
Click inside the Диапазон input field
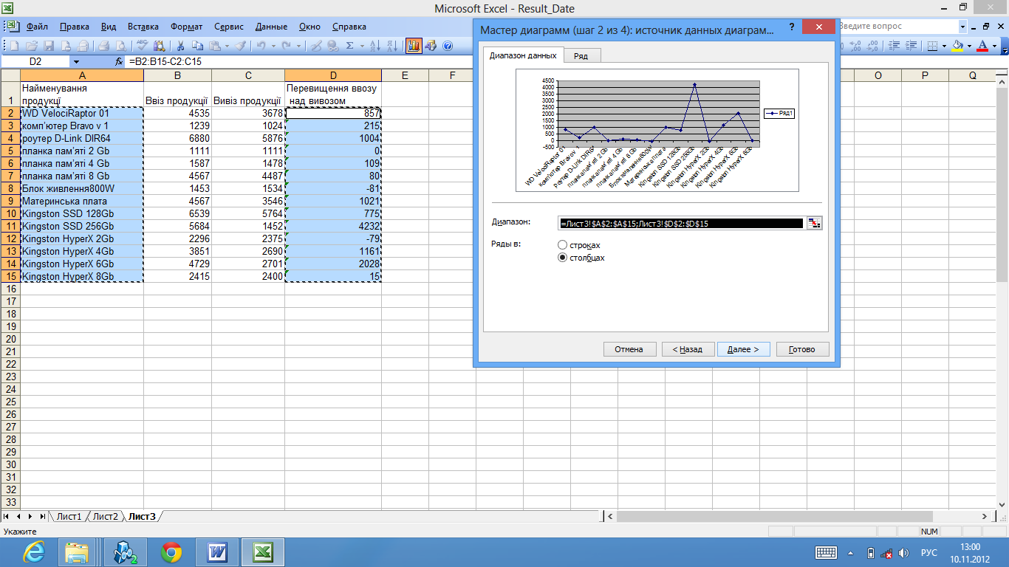coord(681,223)
